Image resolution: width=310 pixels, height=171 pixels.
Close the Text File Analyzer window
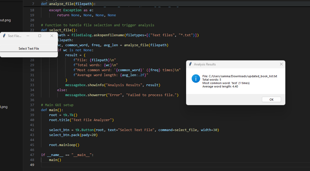[x=52, y=36]
